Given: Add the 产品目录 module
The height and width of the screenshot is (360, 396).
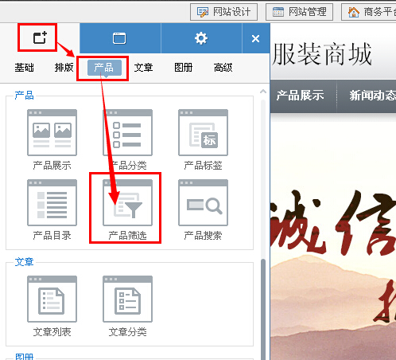Looking at the screenshot, I should coord(52,210).
